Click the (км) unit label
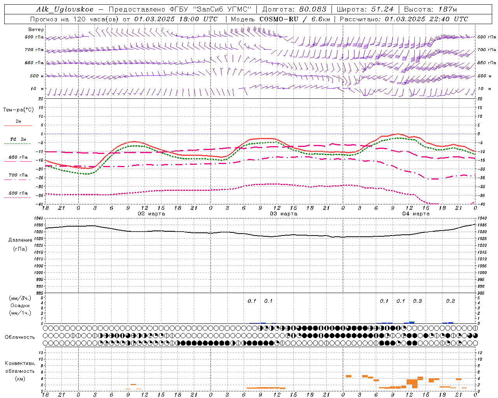The width and height of the screenshot is (498, 398). (x=20, y=379)
